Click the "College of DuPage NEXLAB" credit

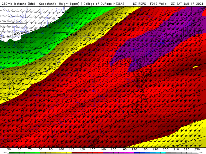(104, 4)
